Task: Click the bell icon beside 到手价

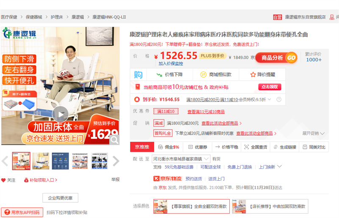Action: point(137,99)
